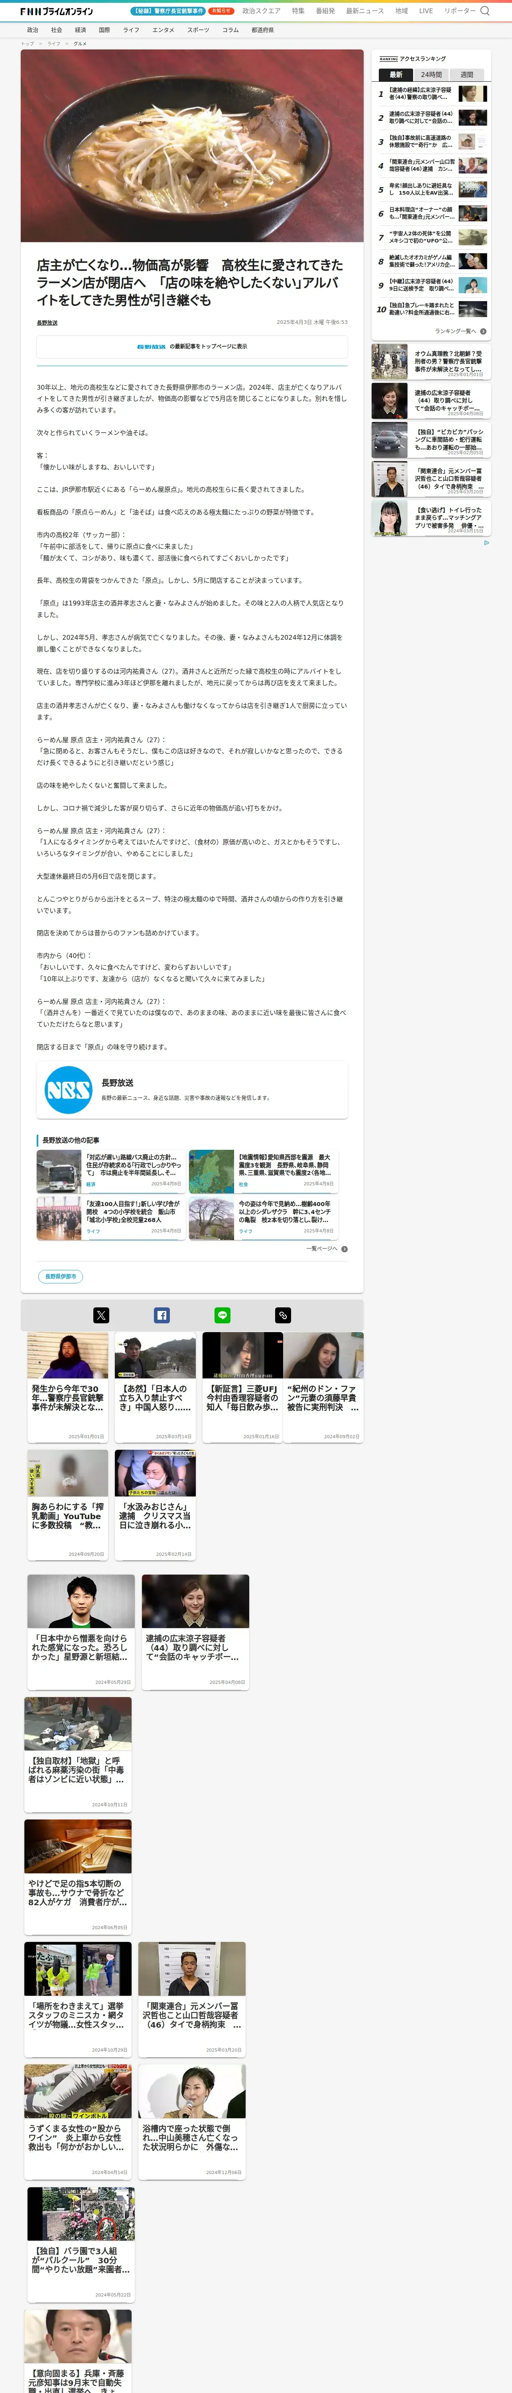
Task: Open the NBS Nagano Broadcasting round logo
Action: 69,1089
